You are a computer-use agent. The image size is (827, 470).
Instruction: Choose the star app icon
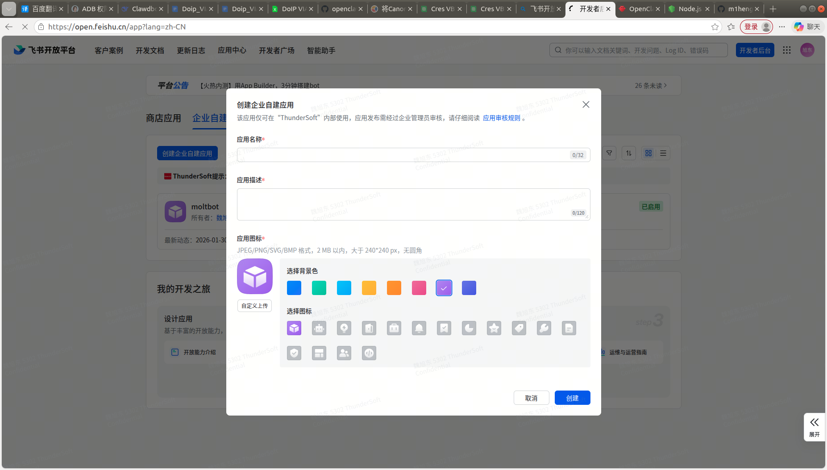[x=494, y=329]
